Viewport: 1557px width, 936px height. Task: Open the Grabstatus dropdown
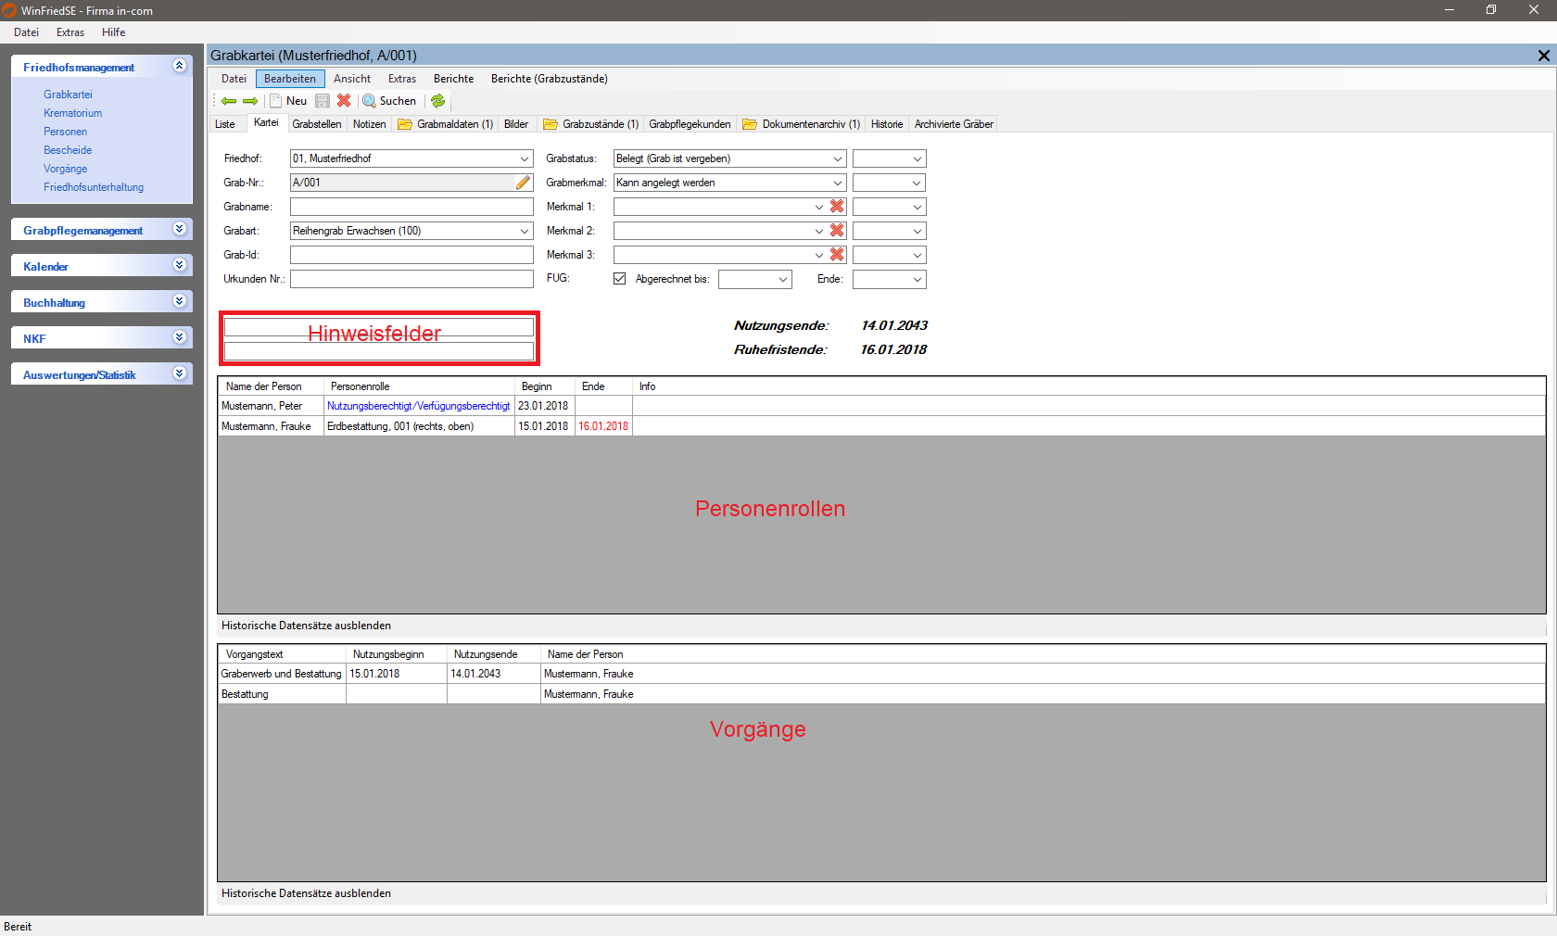click(837, 158)
